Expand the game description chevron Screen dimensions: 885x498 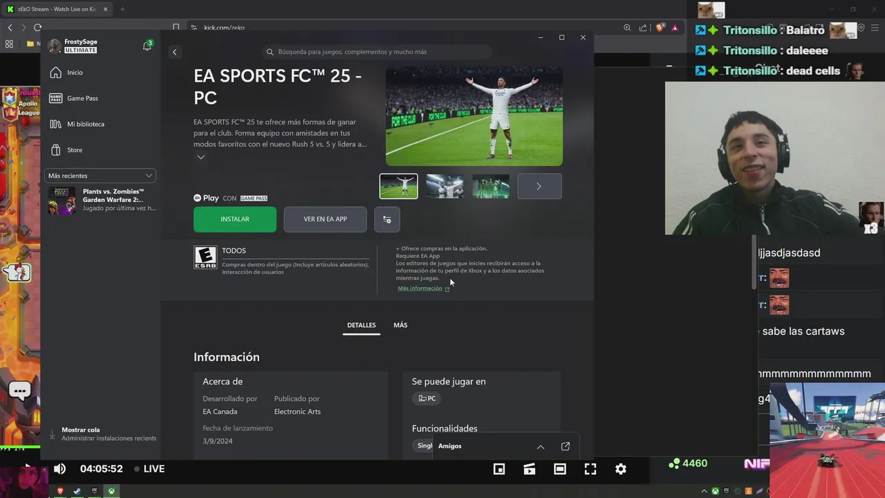point(201,157)
